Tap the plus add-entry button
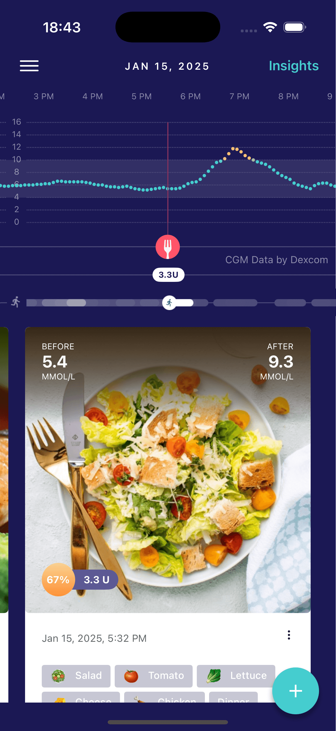 point(295,691)
